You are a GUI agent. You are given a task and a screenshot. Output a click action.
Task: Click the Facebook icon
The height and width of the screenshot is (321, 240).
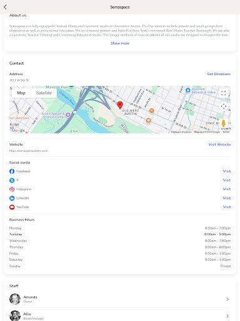tap(12, 171)
